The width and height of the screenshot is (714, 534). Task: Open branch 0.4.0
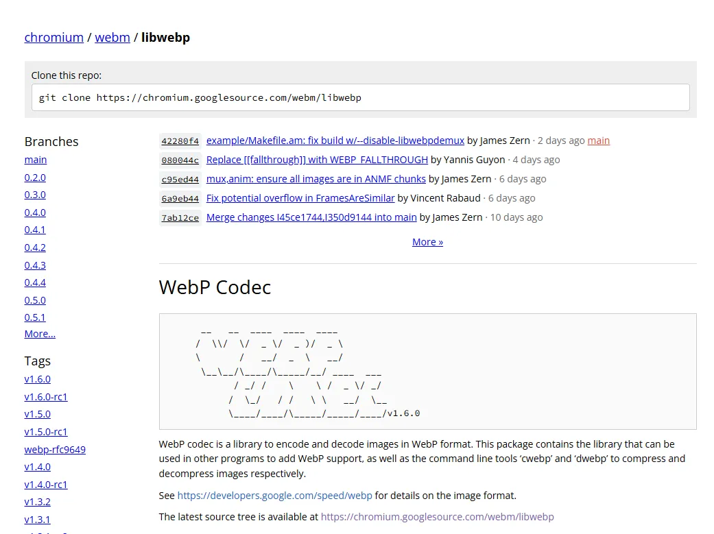pos(35,213)
